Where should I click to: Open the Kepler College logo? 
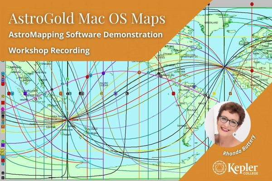click(235, 167)
